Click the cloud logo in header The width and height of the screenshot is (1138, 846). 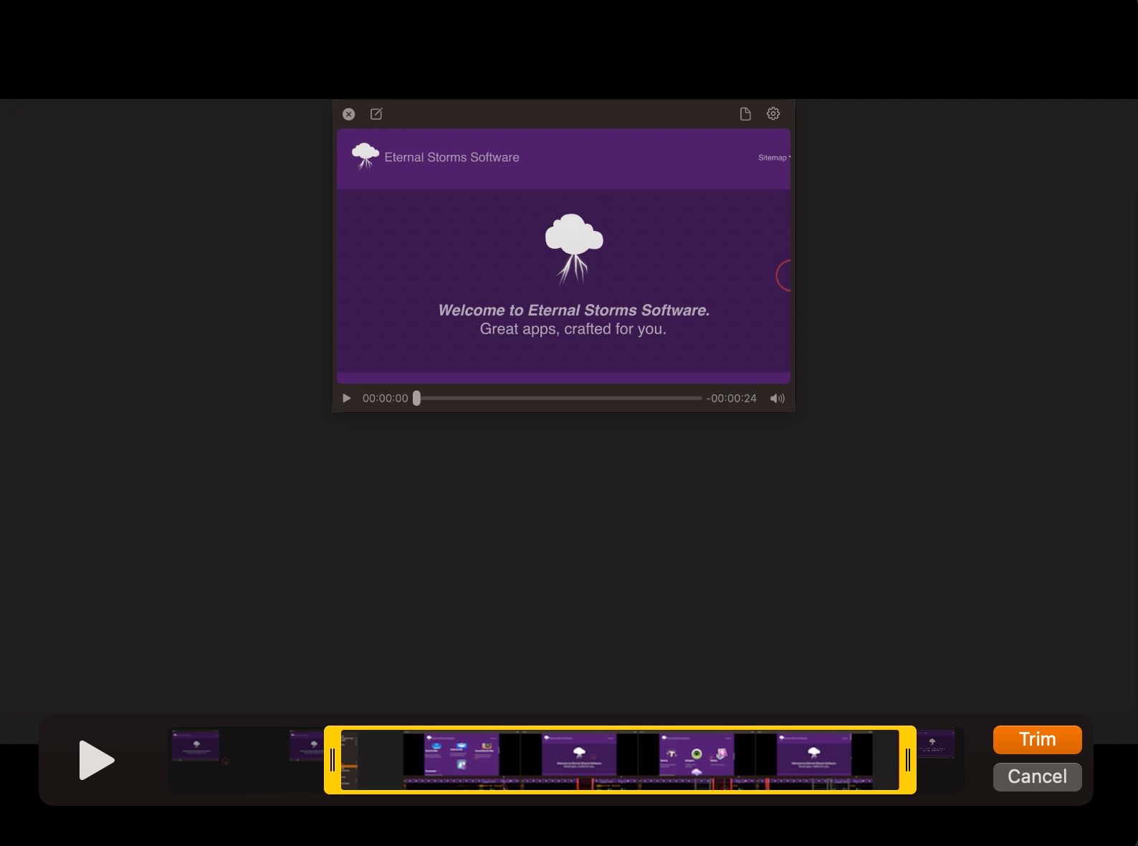click(365, 156)
